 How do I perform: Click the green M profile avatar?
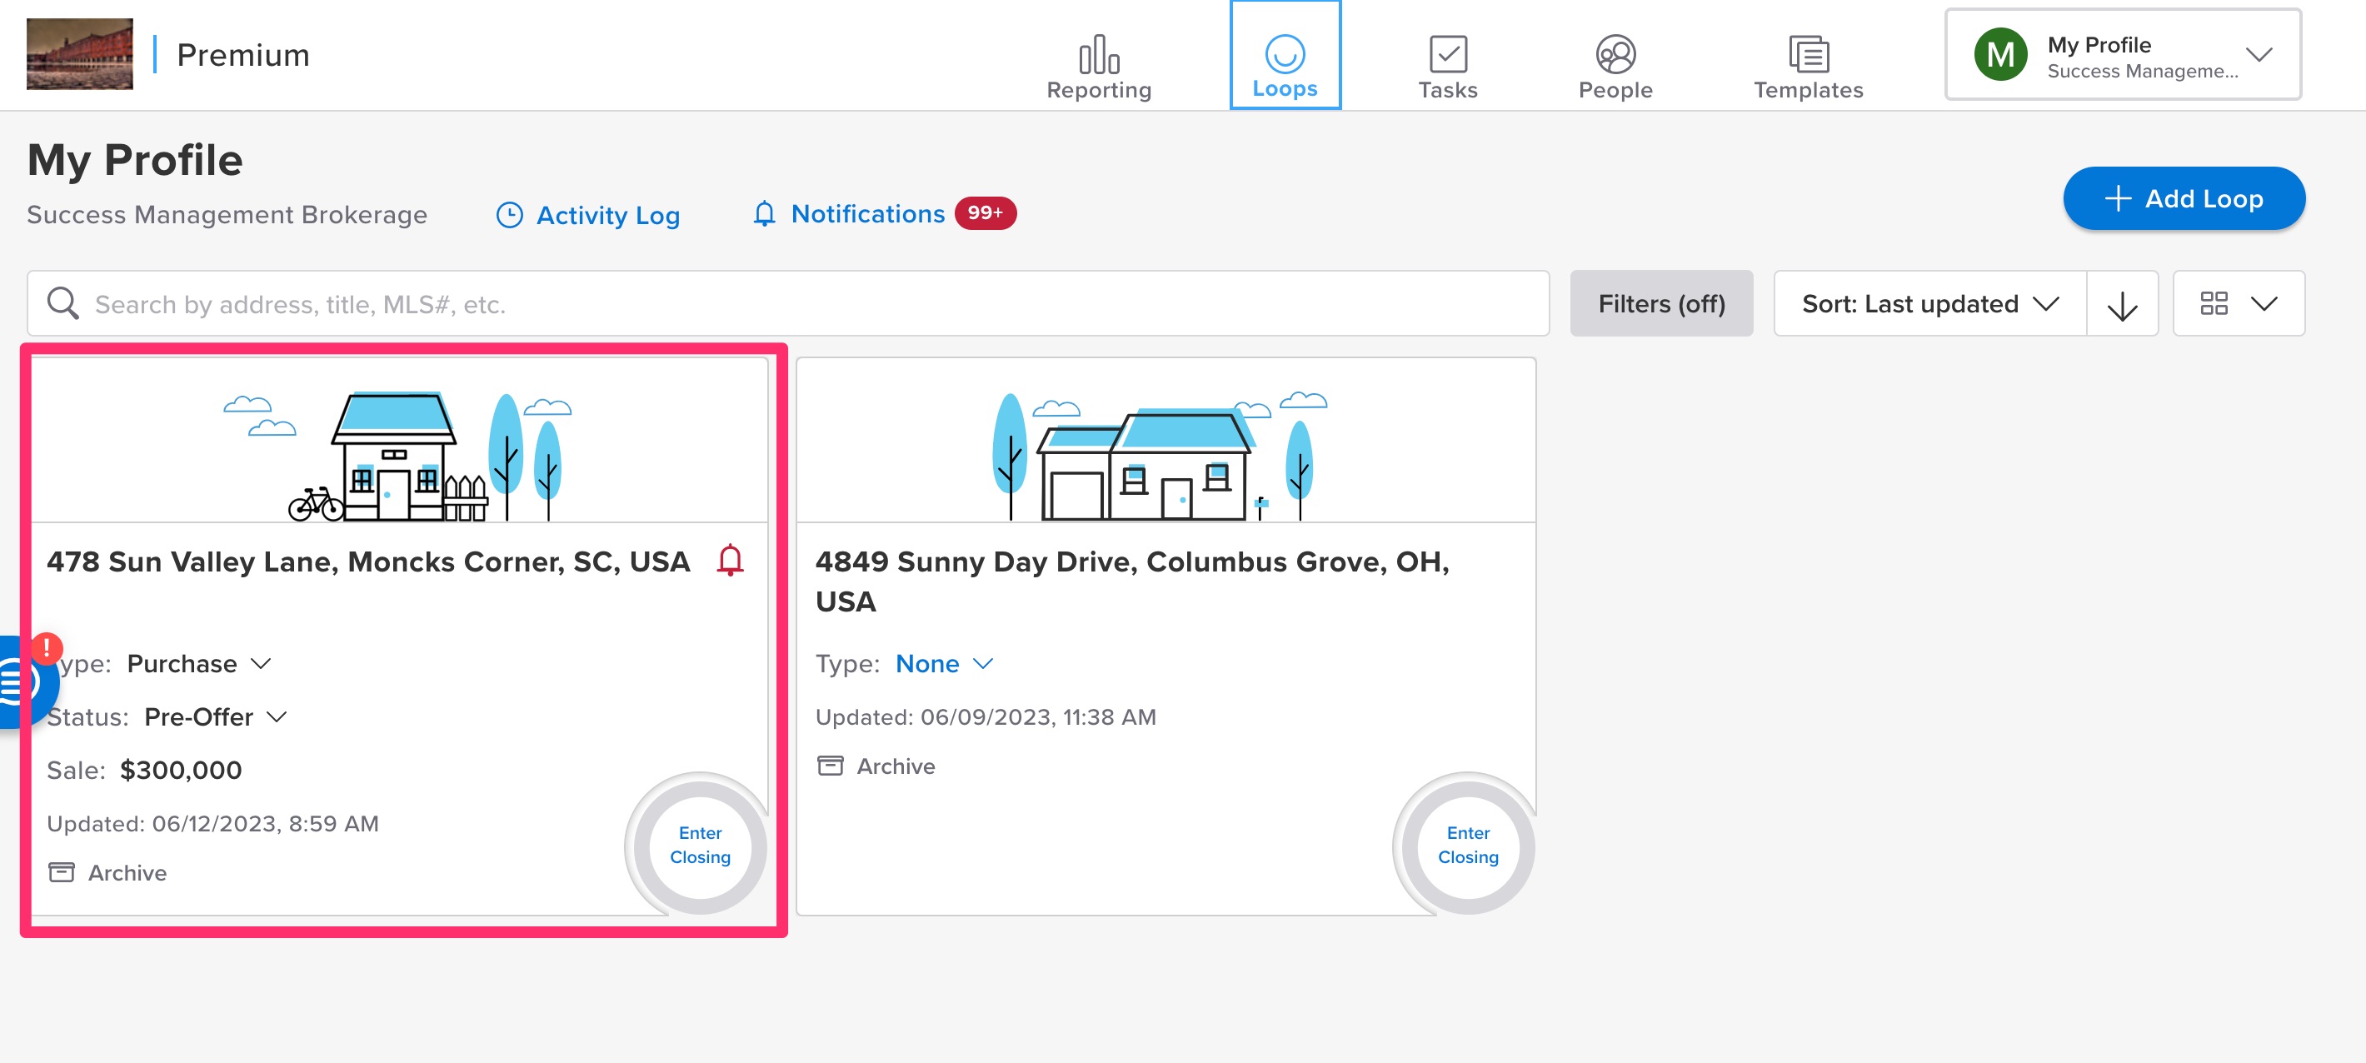point(2000,55)
